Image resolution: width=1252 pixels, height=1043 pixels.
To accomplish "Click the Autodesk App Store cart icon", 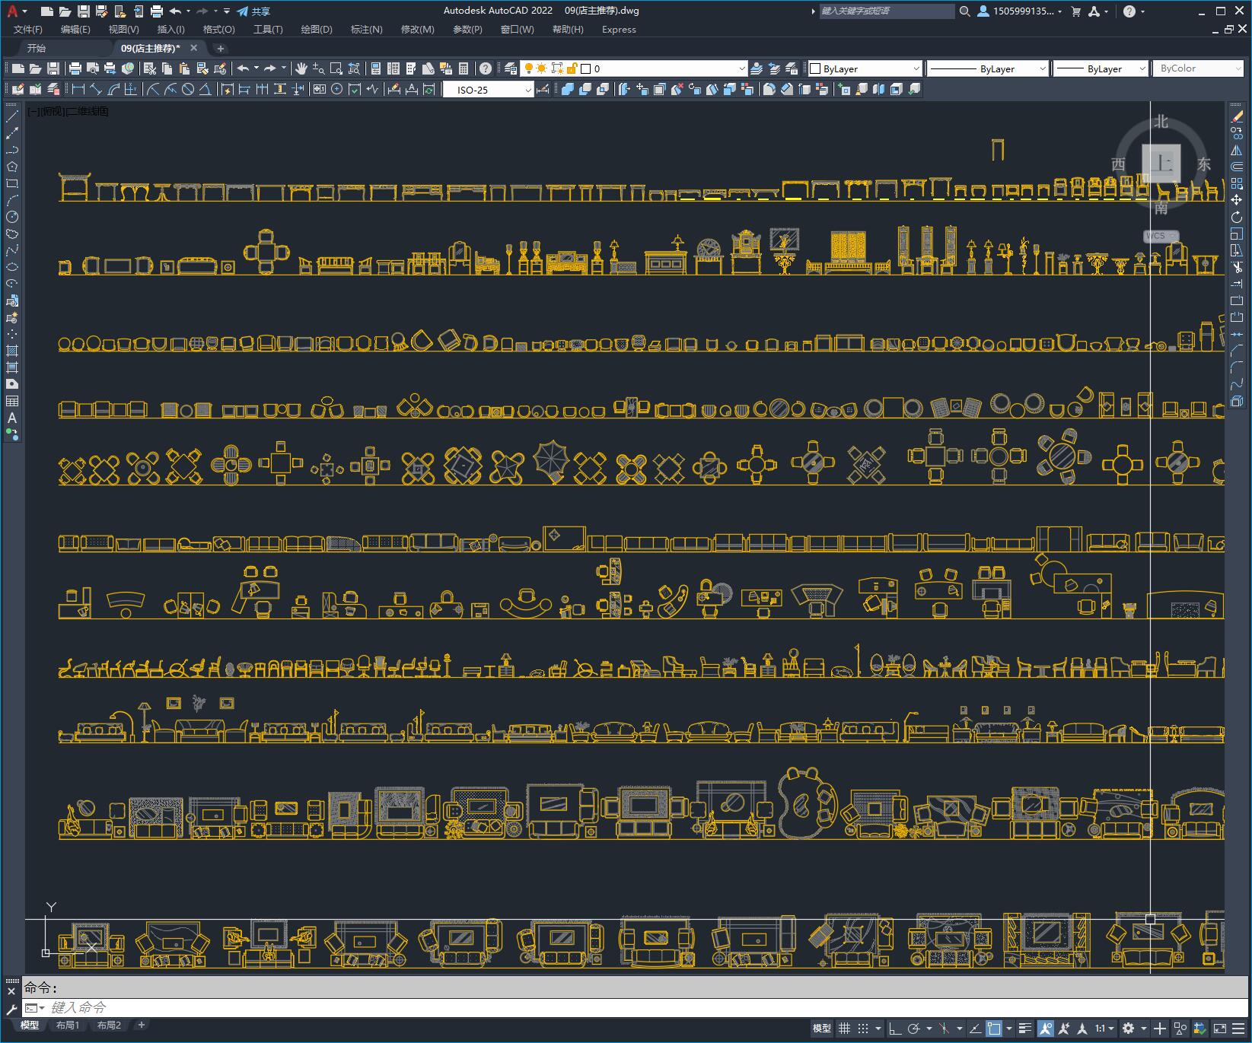I will 1075,11.
